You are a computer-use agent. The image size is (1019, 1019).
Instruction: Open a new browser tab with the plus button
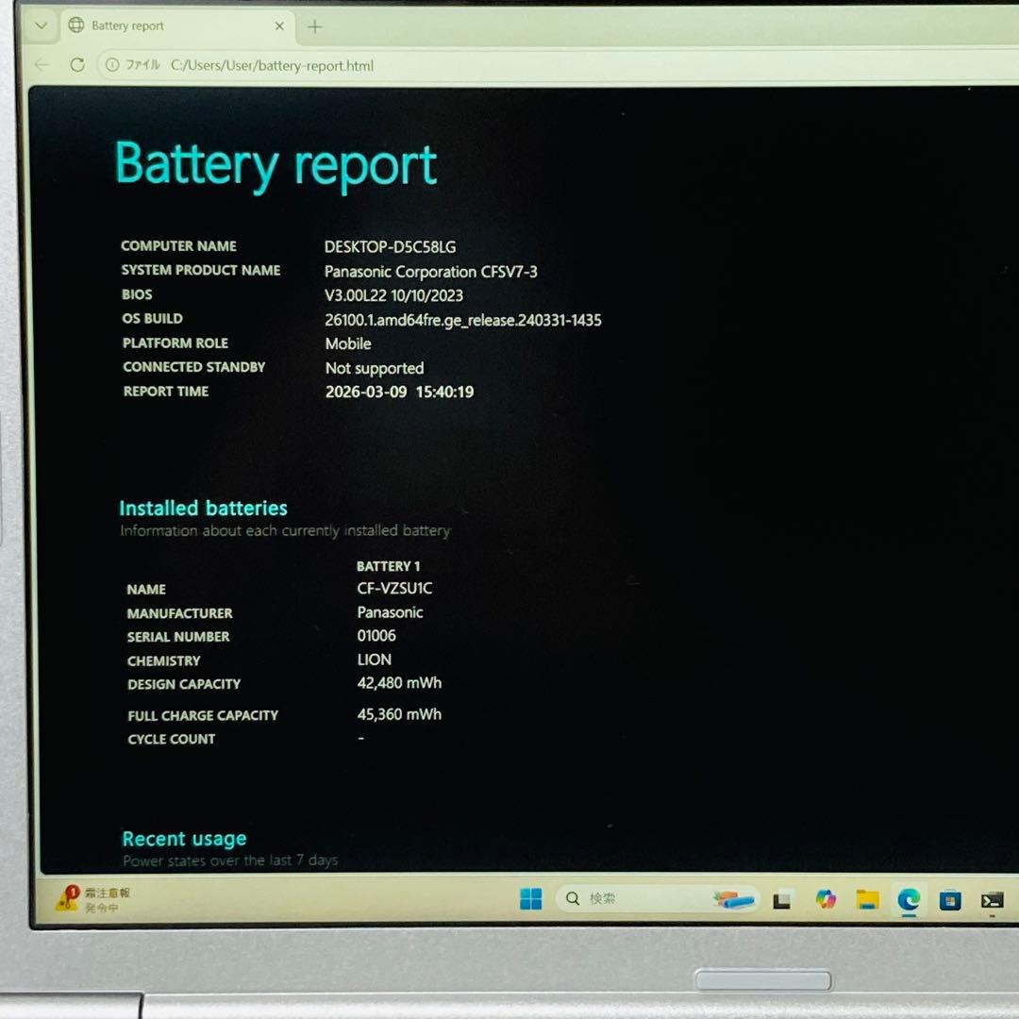tap(315, 26)
